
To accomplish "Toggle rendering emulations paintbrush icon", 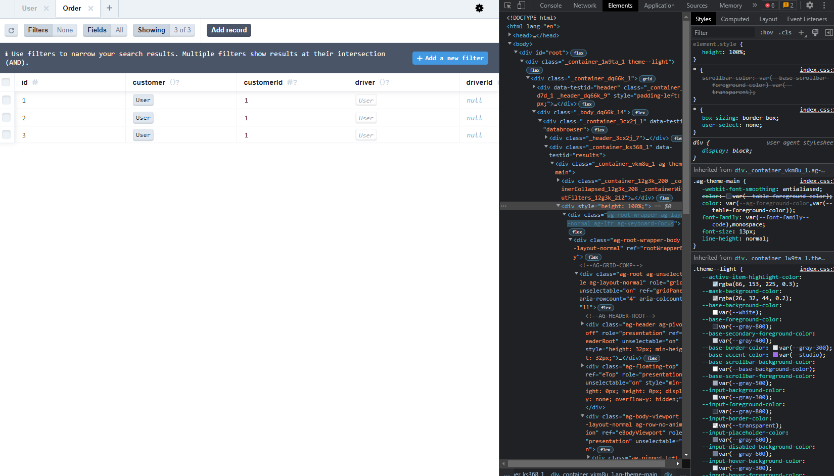I will [x=815, y=32].
